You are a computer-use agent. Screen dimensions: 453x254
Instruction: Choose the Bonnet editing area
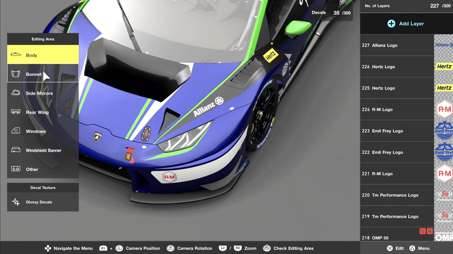coord(43,74)
